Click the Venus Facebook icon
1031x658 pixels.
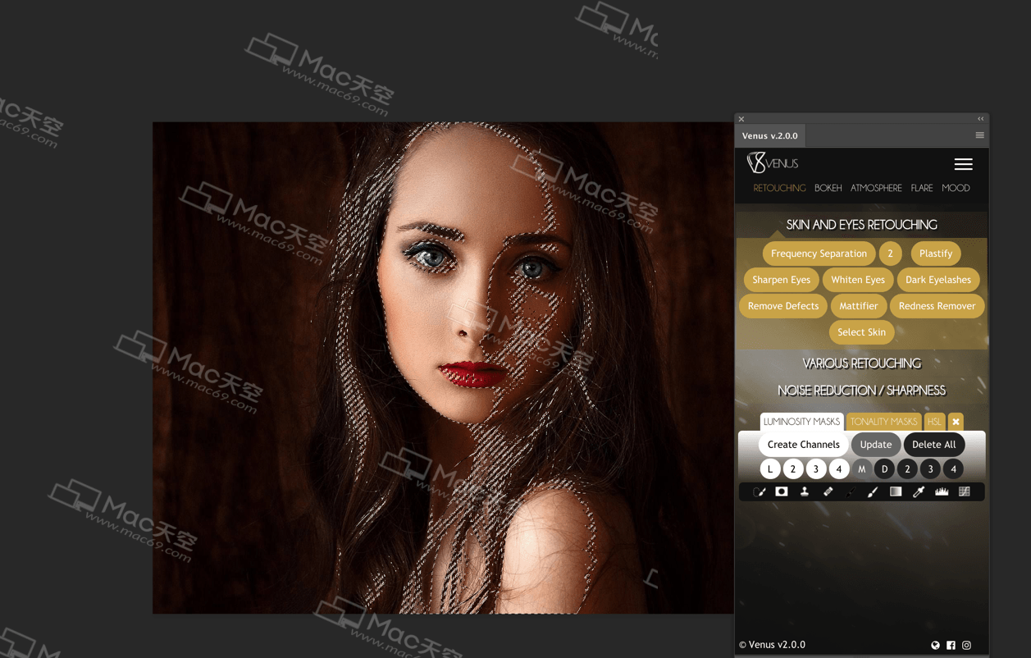[951, 646]
